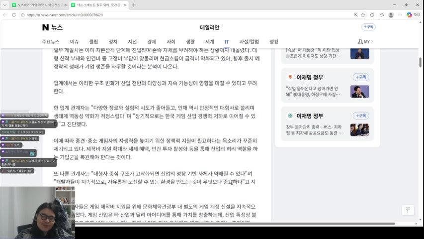Click the paragraph starting "업계에서는 이러한 구조"
Image resolution: width=424 pixels, height=239 pixels.
[155, 87]
